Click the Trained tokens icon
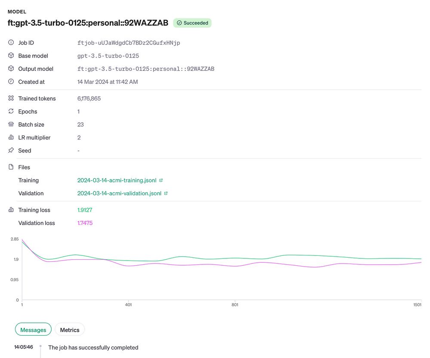The height and width of the screenshot is (358, 430). pos(11,98)
